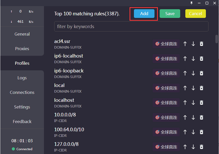Move ip6-loopback rule down
This screenshot has width=219, height=154.
(x=193, y=73)
